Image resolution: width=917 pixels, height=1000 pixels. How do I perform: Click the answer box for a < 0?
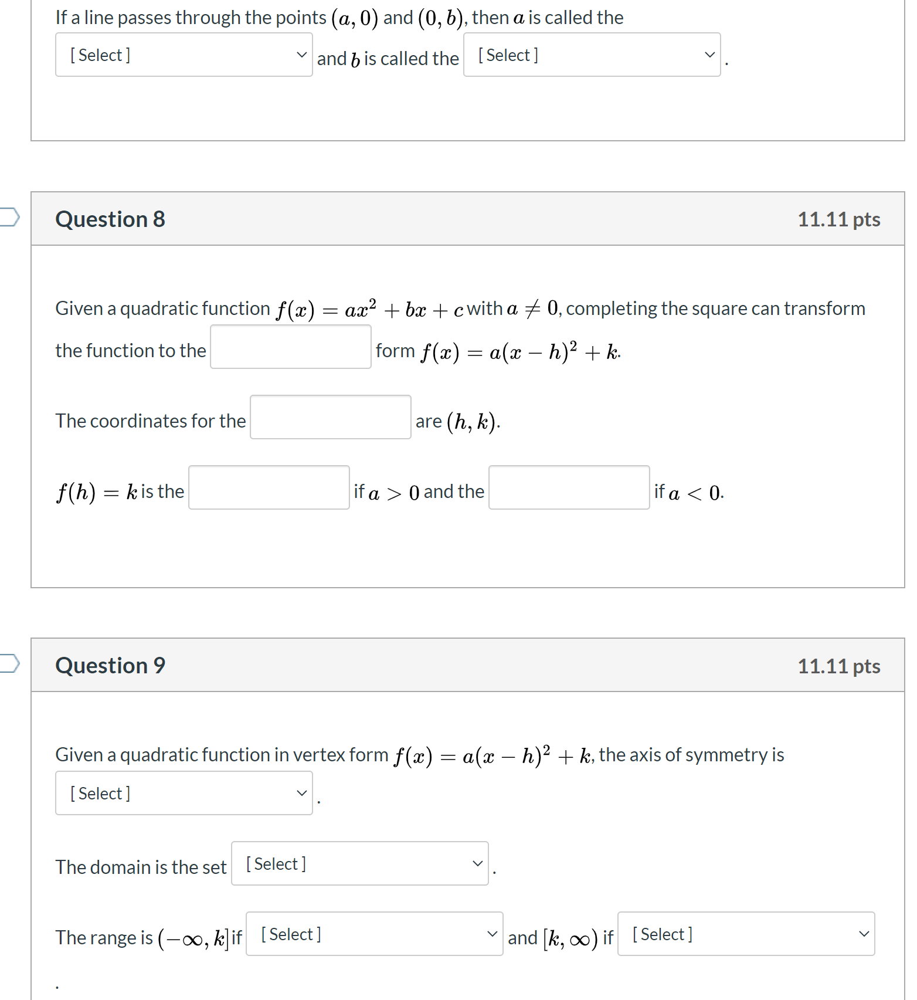coord(568,487)
